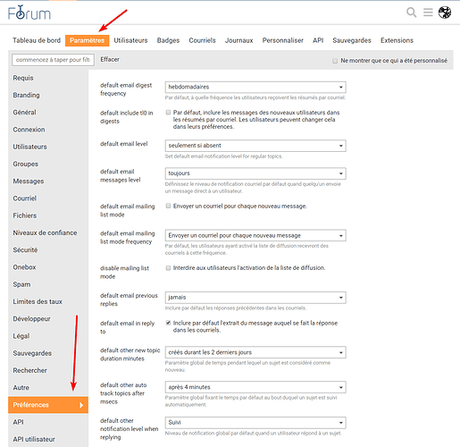Toggle default email mailing list mode checkbox
This screenshot has height=447, width=460.
coord(168,206)
